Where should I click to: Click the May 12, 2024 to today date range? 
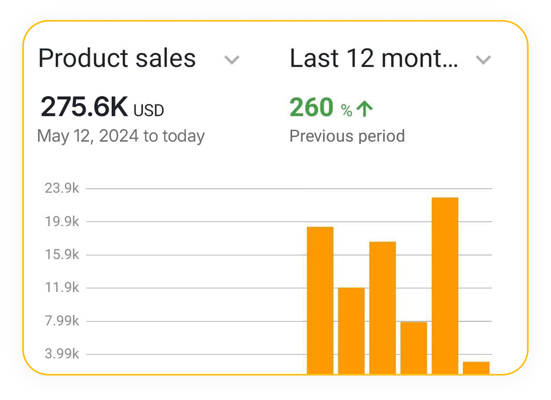click(121, 136)
